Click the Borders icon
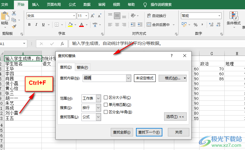The height and width of the screenshot is (150, 245). tap(57, 25)
